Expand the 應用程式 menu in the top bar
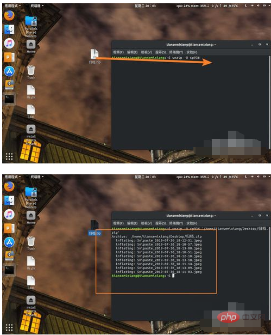The height and width of the screenshot is (335, 271). [12, 6]
